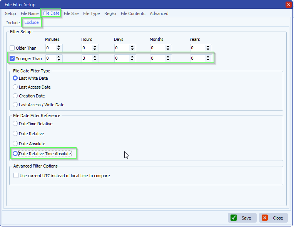The image size is (294, 228).
Task: Open the File Contents tab
Action: [x=133, y=13]
